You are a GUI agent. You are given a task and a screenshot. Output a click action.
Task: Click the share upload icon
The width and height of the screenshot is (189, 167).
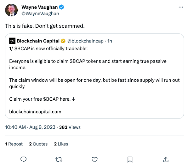pos(165,159)
